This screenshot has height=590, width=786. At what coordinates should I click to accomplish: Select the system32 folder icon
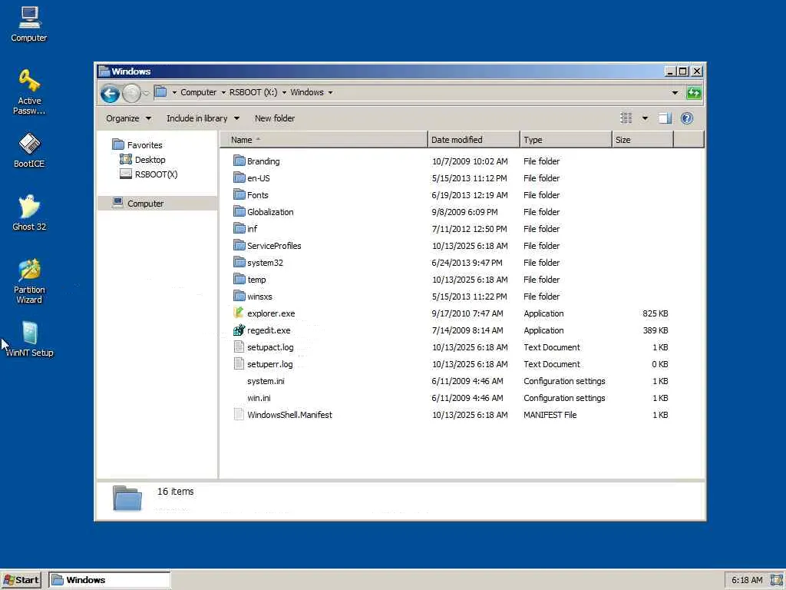pos(239,263)
